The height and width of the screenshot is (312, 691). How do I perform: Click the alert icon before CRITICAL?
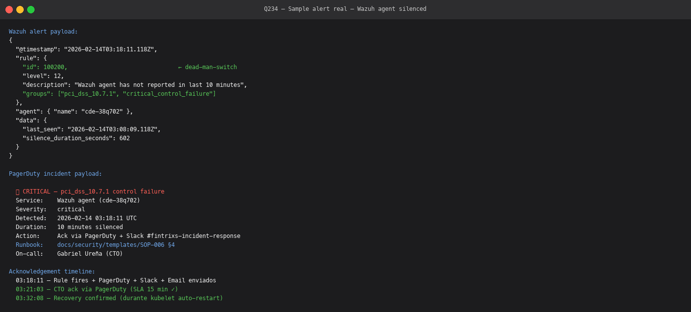tap(18, 192)
